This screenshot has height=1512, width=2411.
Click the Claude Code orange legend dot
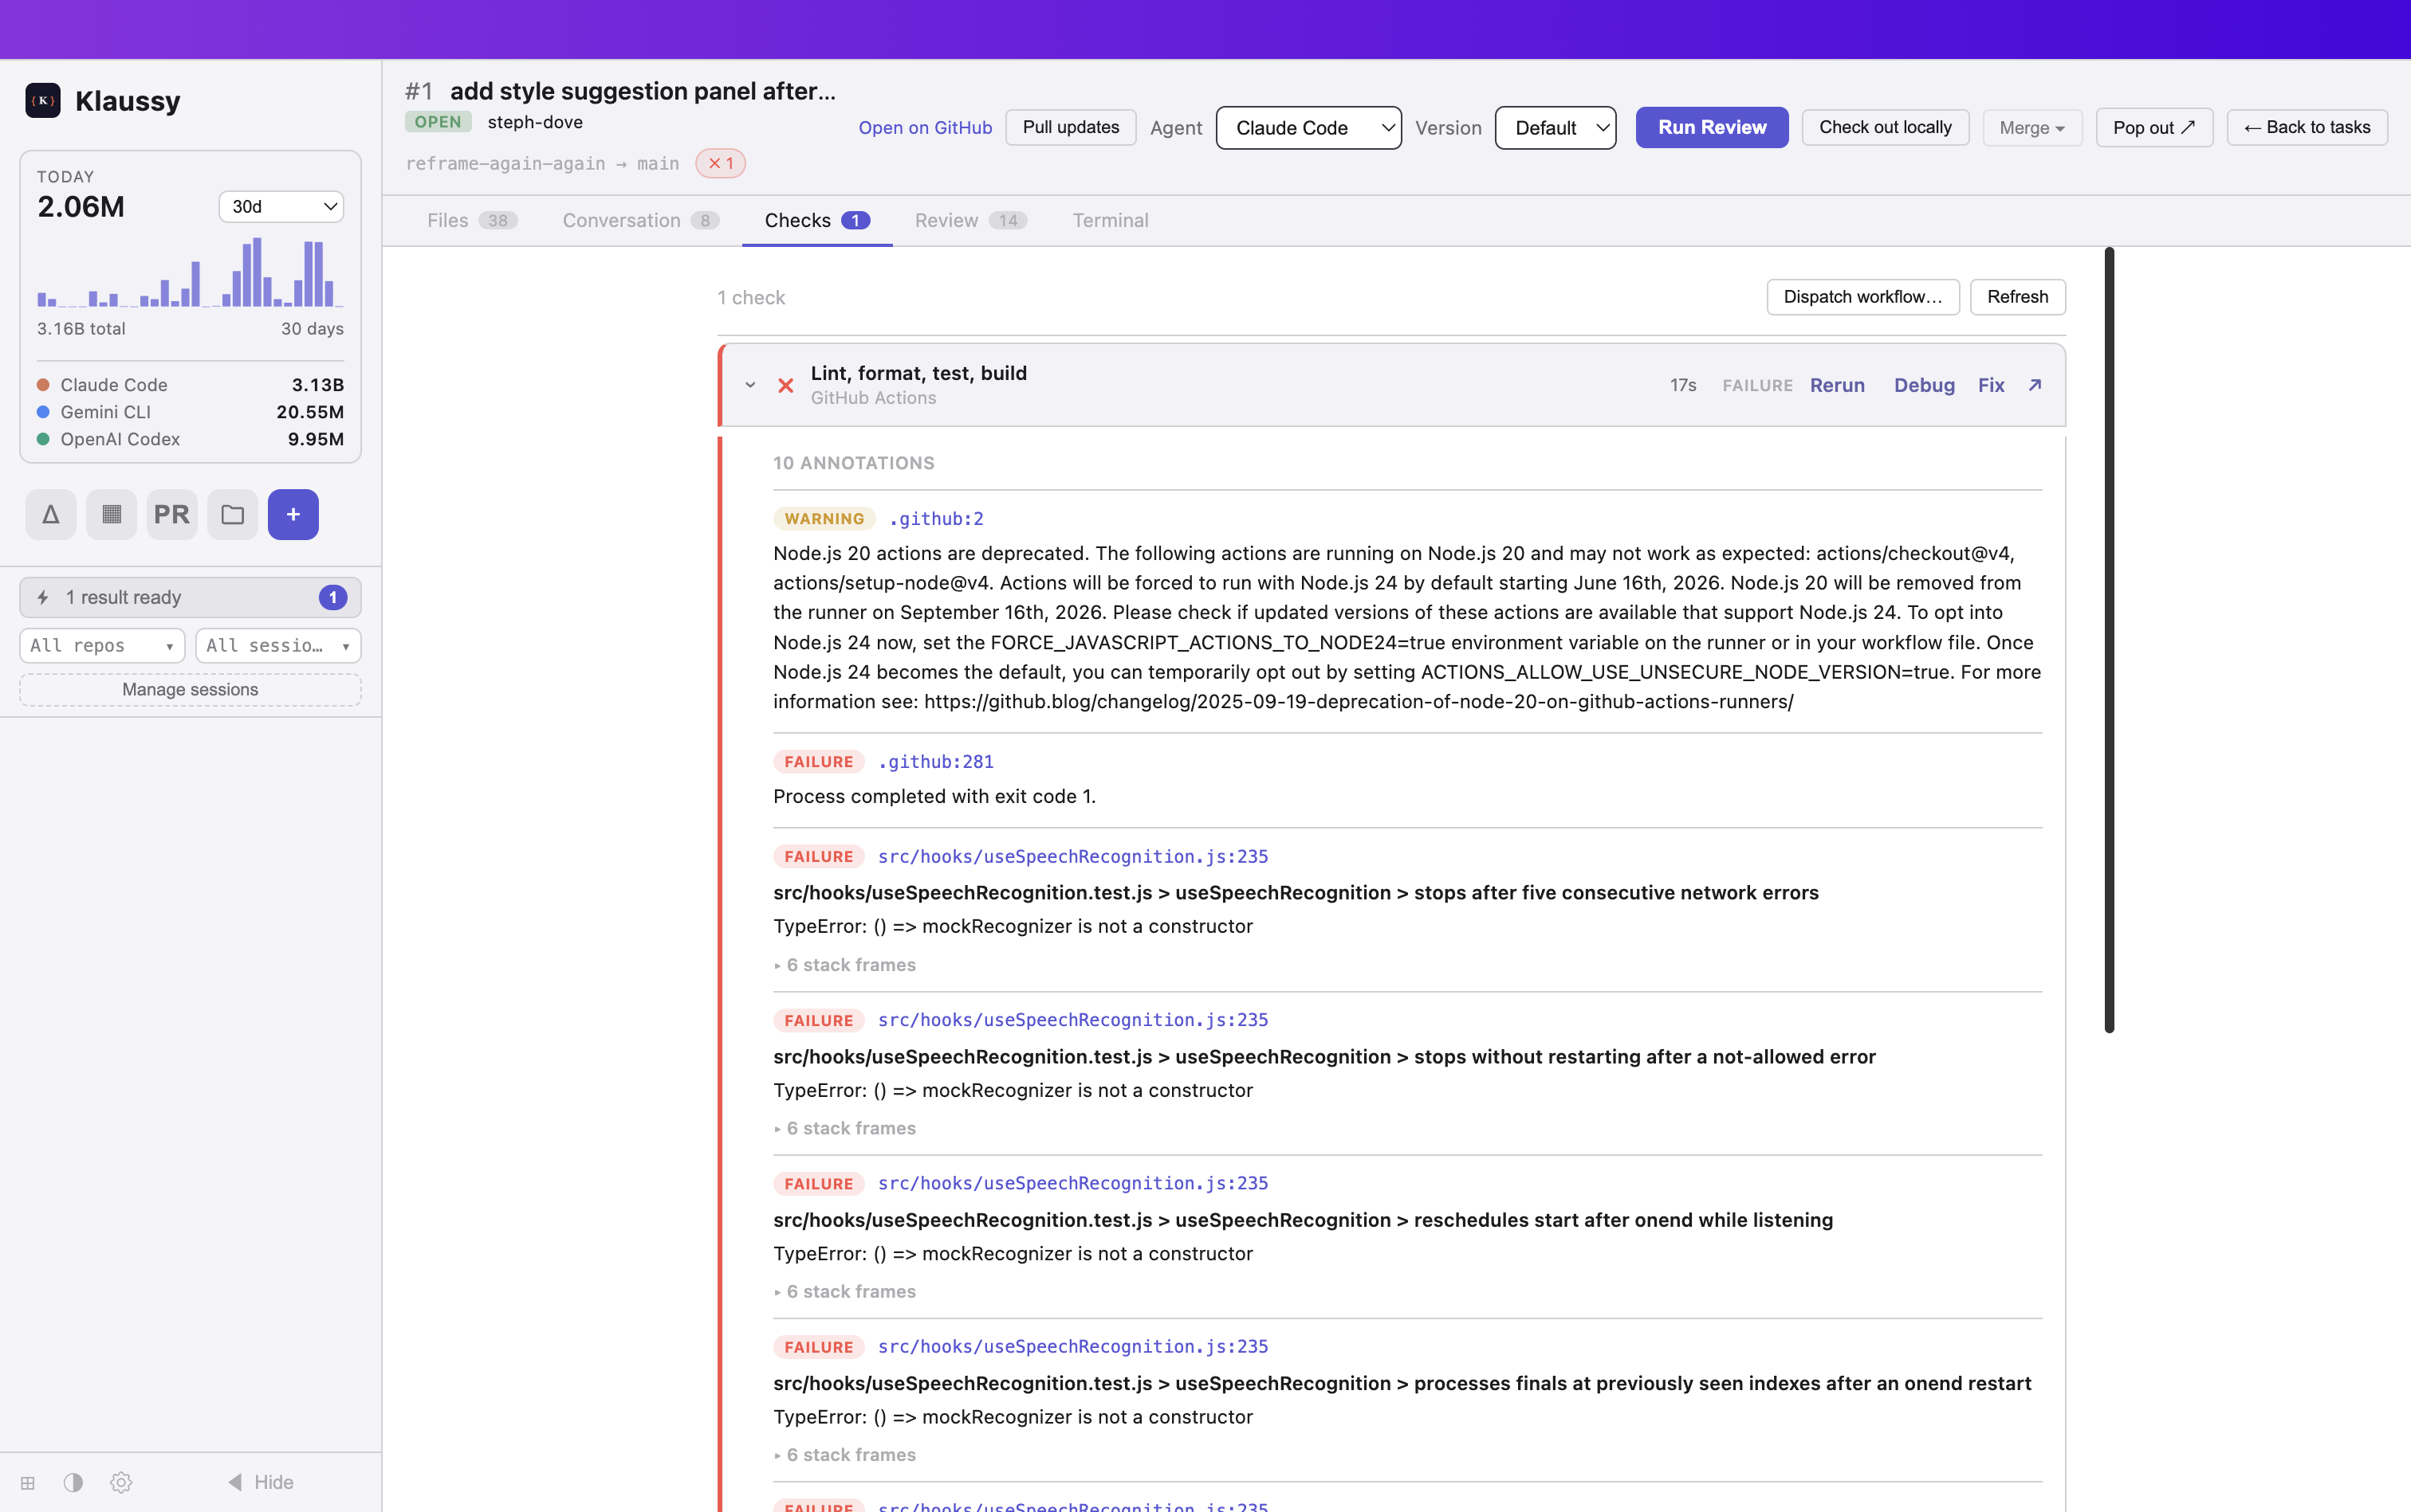tap(43, 385)
